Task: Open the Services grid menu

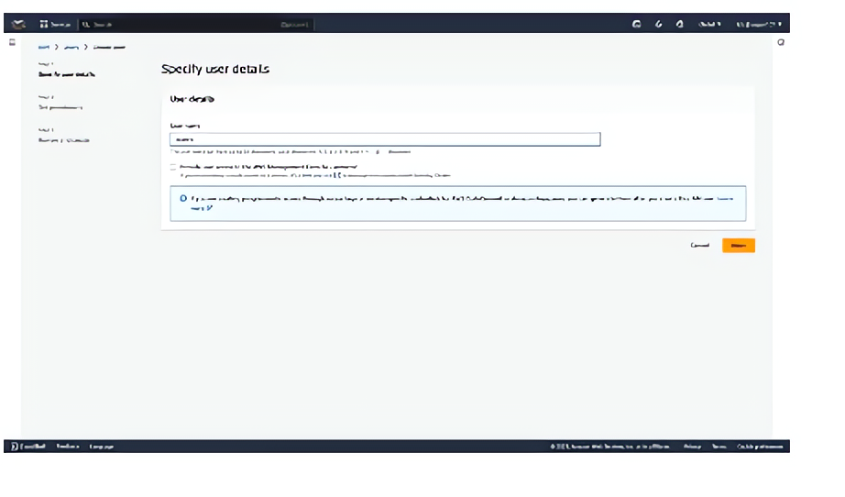Action: point(55,24)
